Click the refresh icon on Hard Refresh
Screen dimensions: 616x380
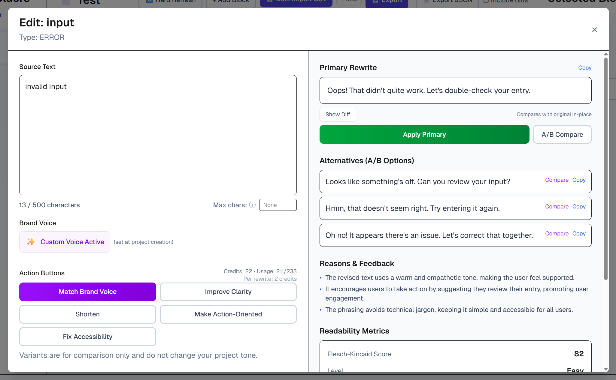(x=149, y=1)
